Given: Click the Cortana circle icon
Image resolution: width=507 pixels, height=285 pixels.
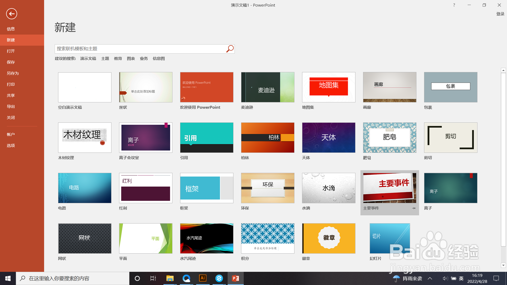Looking at the screenshot, I should pyautogui.click(x=137, y=278).
